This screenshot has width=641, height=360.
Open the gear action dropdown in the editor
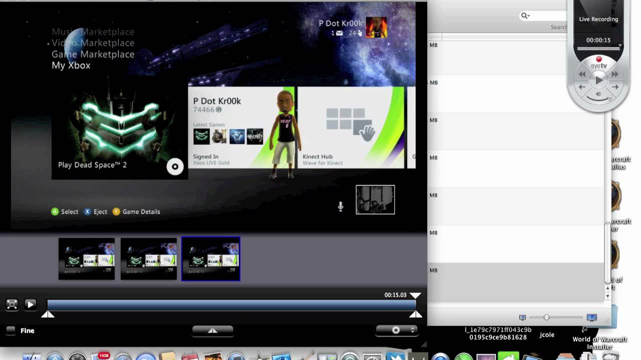click(x=397, y=330)
